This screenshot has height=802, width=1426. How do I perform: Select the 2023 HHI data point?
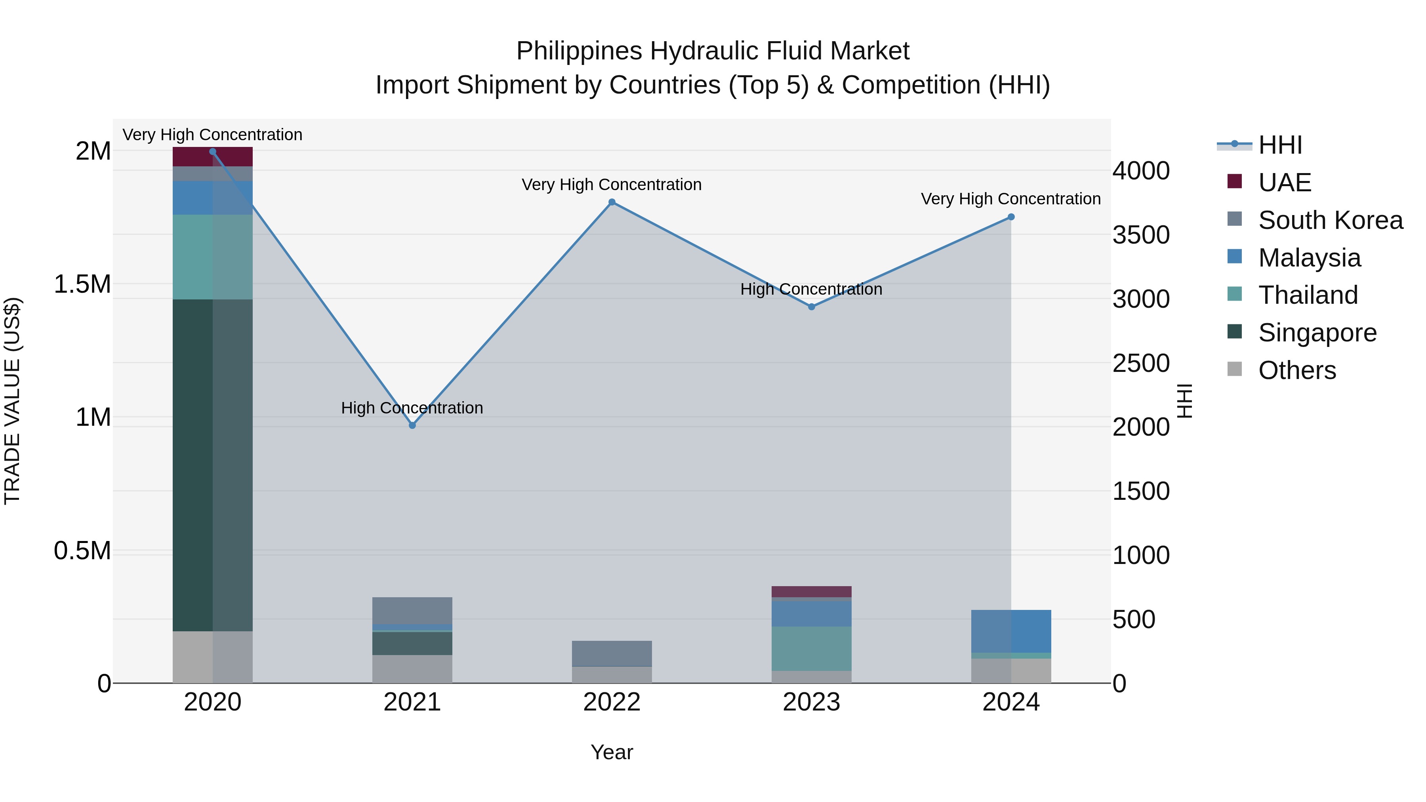click(x=812, y=307)
